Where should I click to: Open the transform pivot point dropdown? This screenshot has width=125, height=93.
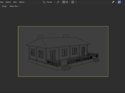59,2
